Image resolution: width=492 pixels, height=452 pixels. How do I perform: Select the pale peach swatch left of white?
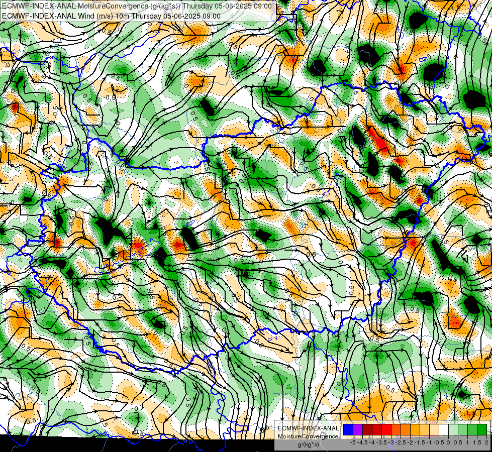coord(434,429)
